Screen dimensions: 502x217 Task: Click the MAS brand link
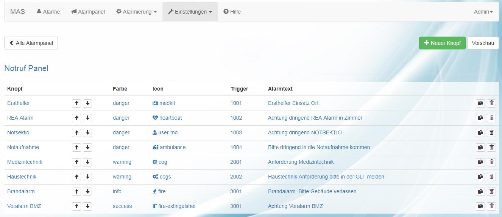17,12
